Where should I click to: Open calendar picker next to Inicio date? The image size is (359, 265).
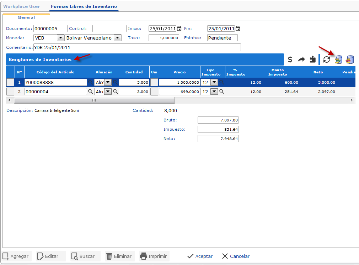pyautogui.click(x=179, y=29)
